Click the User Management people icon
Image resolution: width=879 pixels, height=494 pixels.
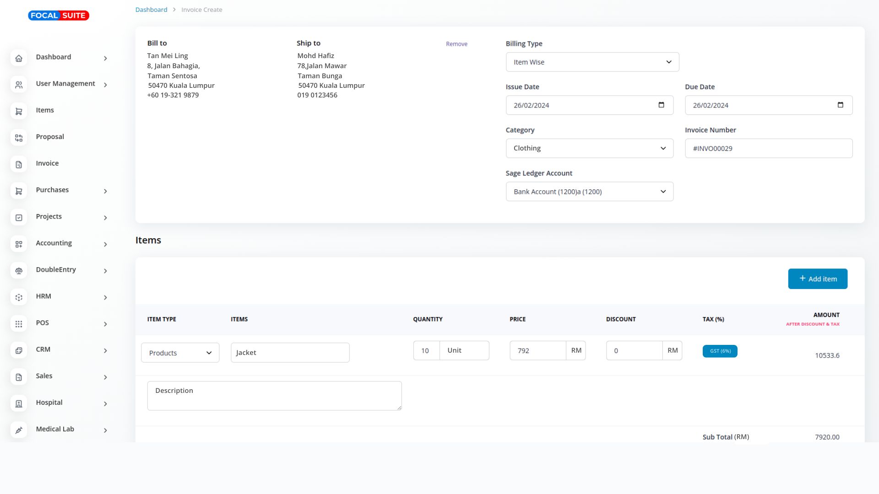click(x=19, y=85)
